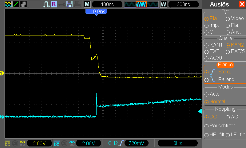Viewport: 246px width, 148px height.
Task: Select KAN2 as trigger source
Action: coord(235,45)
